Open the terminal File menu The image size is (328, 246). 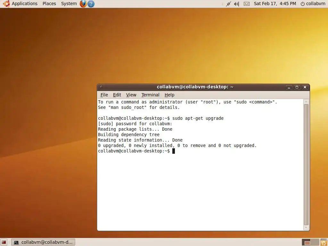(x=104, y=95)
